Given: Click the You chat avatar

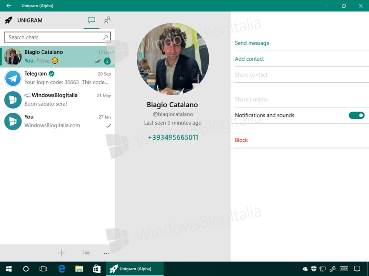Looking at the screenshot, I should 13,122.
